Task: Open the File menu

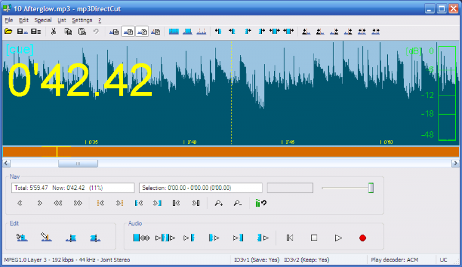Action: click(x=9, y=20)
